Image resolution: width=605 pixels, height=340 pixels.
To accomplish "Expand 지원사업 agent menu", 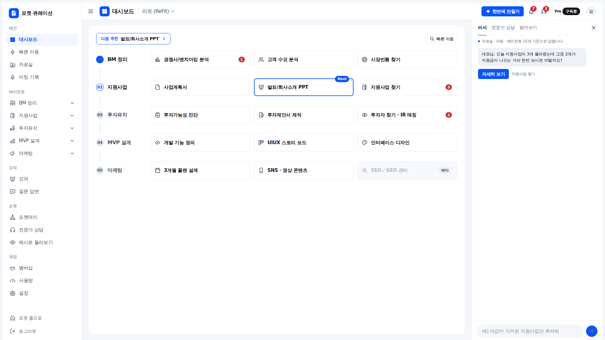I will click(x=42, y=116).
